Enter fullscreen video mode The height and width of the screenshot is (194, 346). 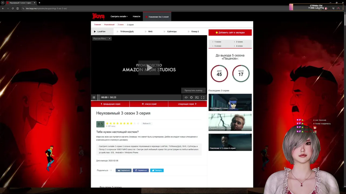click(202, 97)
